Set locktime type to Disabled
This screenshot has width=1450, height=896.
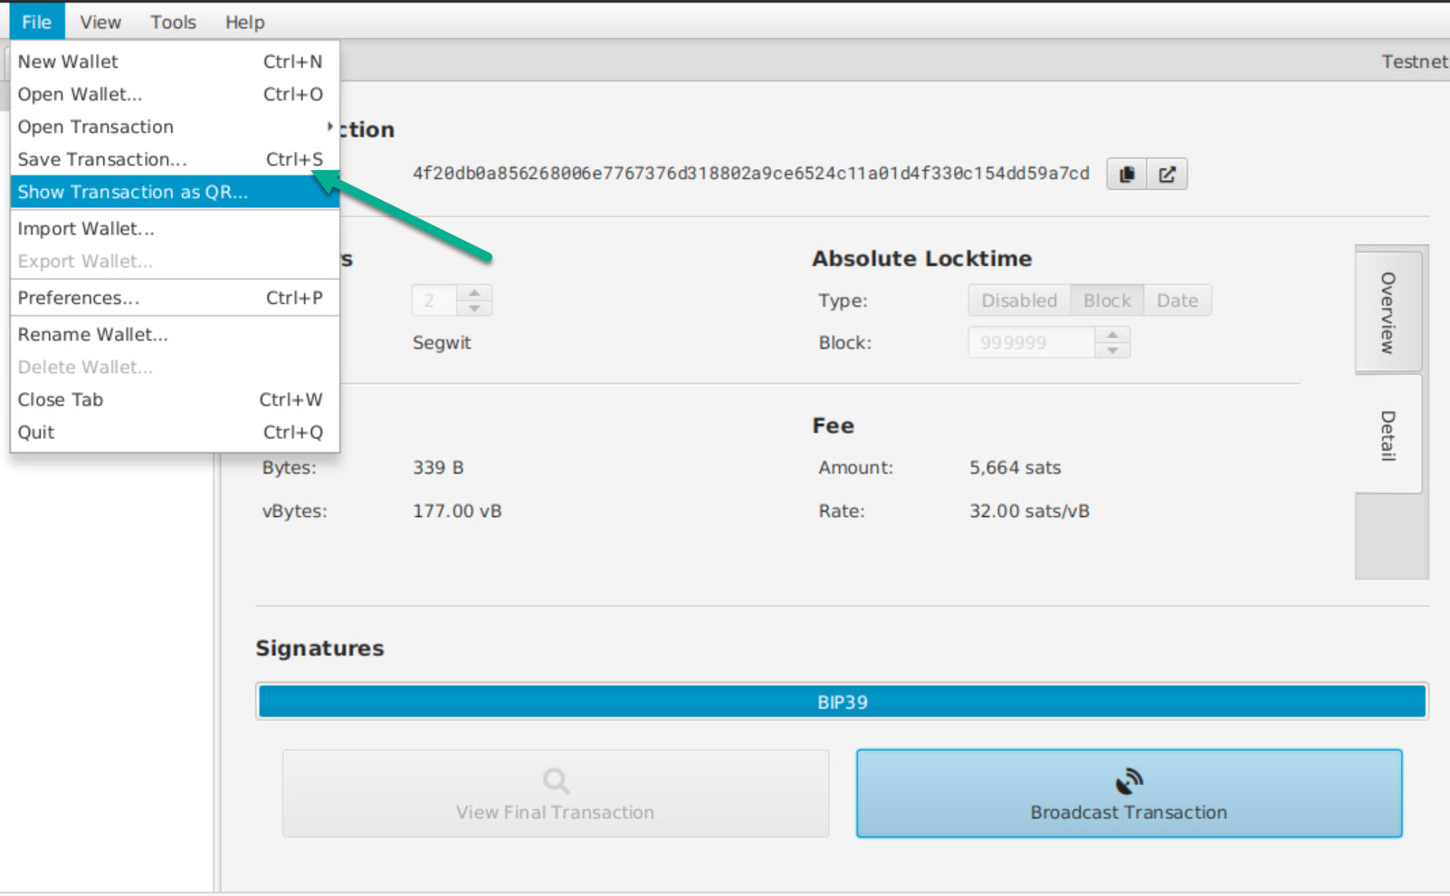pyautogui.click(x=1018, y=300)
